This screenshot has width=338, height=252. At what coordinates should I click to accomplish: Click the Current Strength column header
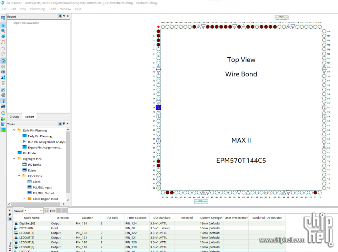click(211, 218)
